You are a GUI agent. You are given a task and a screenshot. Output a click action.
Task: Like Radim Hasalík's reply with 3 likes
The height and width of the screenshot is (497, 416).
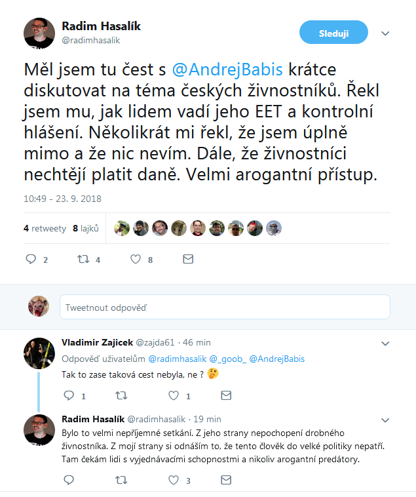(174, 480)
